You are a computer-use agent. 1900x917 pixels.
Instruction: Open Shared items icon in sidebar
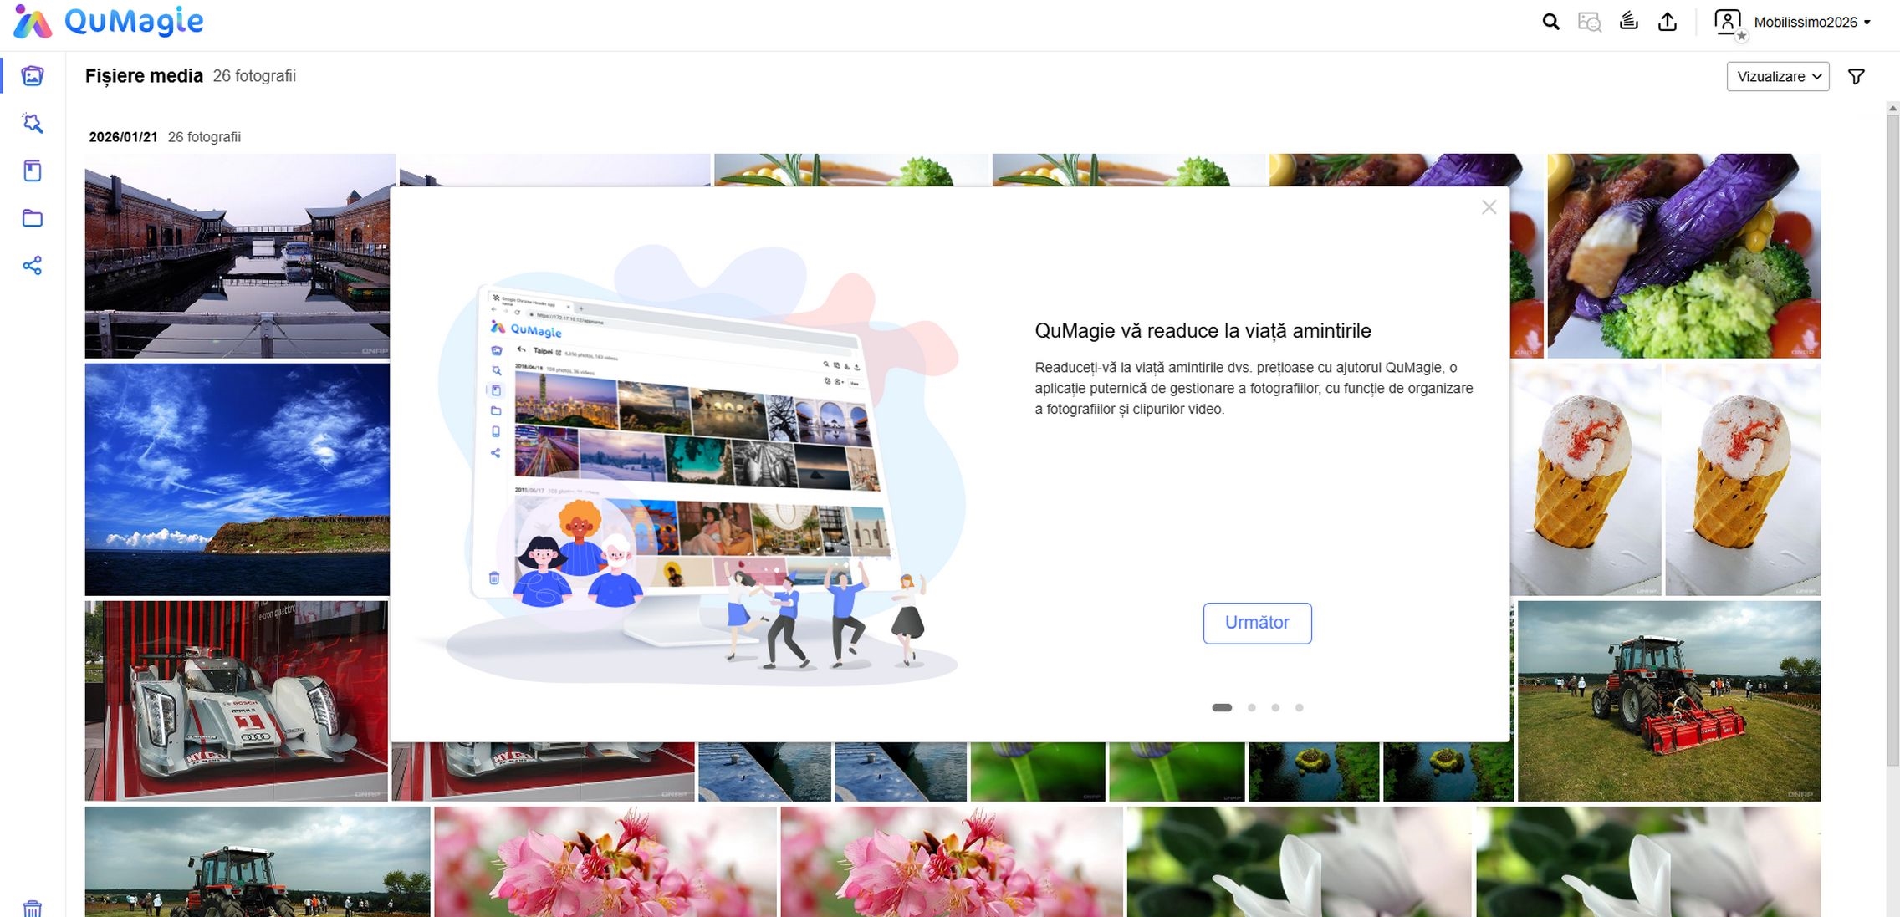click(33, 266)
